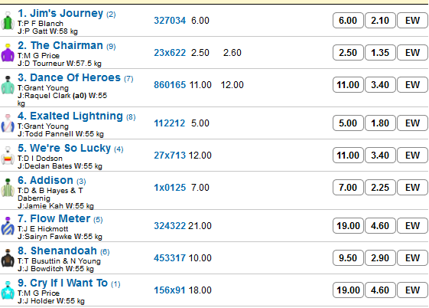Viewport: 429px width, 308px height.
Task: Select 7.00 win odds for Addison
Action: click(348, 188)
